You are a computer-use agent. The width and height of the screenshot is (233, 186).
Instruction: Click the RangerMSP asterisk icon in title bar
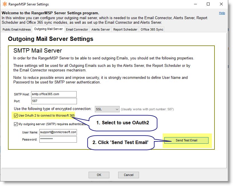[x=5, y=4]
